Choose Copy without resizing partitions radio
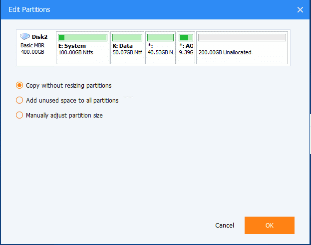This screenshot has width=311, height=245. tap(20, 85)
